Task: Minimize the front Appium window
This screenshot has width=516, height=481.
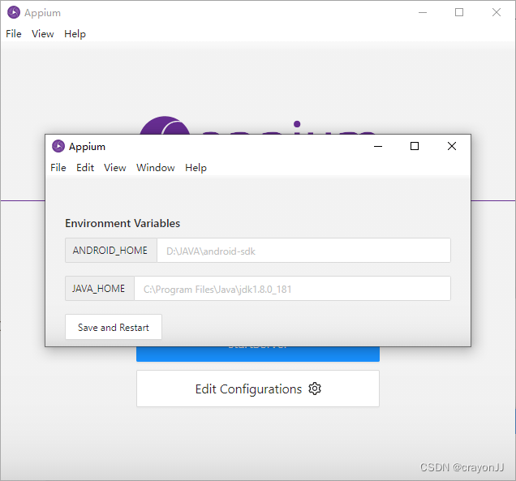Action: pos(378,146)
